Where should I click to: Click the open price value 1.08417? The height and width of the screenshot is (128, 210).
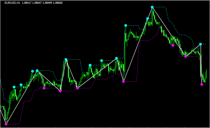[x=27, y=3]
